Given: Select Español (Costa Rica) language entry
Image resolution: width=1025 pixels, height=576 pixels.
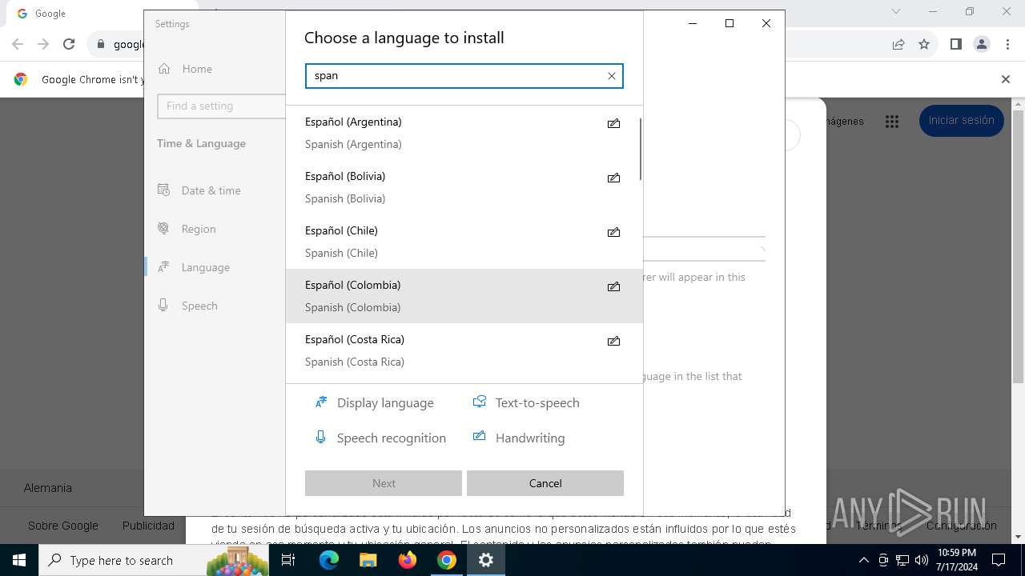Looking at the screenshot, I should [464, 350].
